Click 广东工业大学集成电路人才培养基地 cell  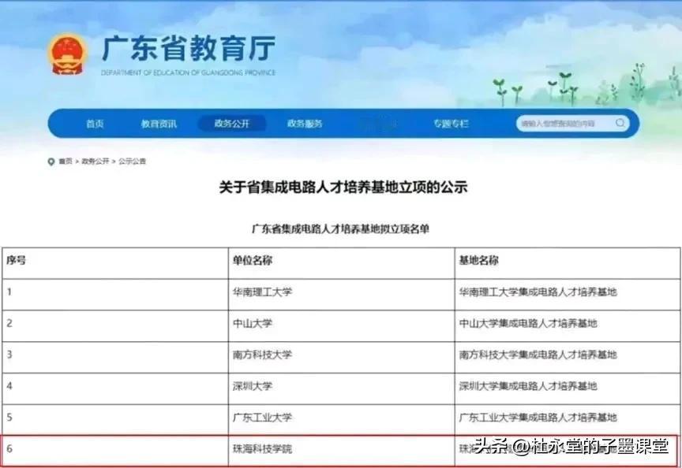(x=568, y=420)
